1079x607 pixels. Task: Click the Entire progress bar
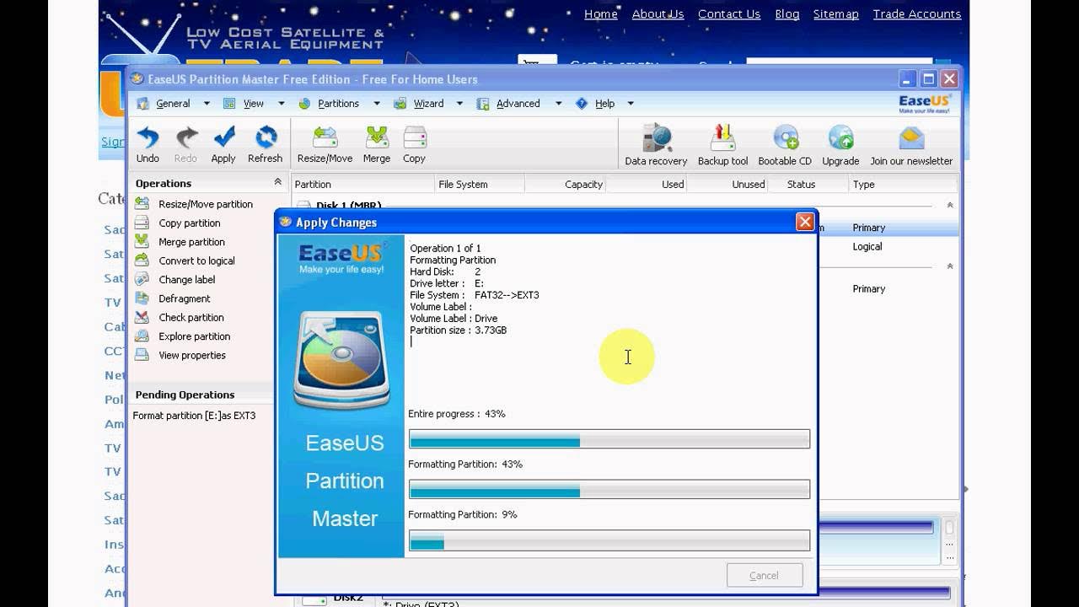609,439
